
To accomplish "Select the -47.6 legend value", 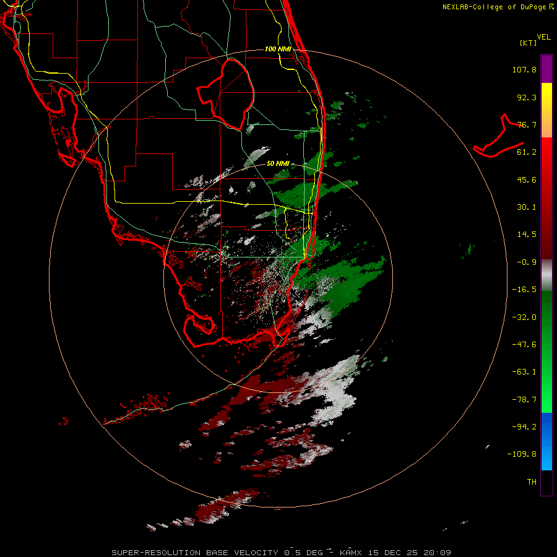I will click(524, 345).
